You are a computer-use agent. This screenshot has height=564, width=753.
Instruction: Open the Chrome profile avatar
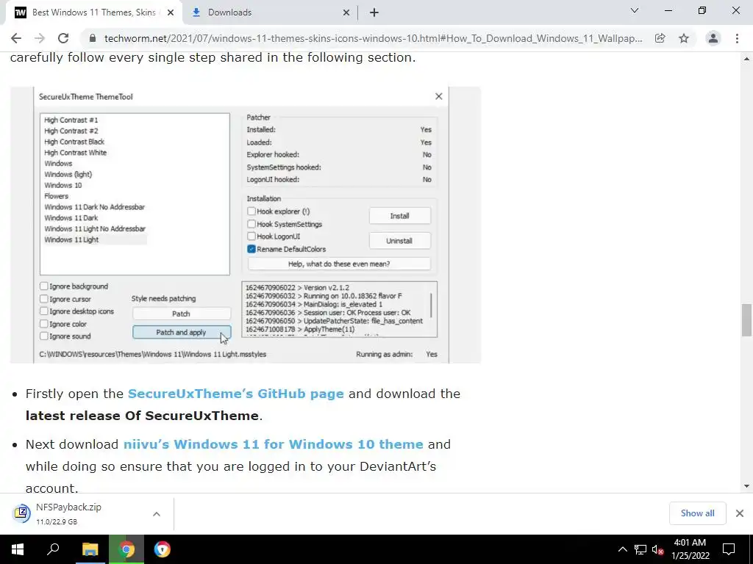tap(713, 38)
